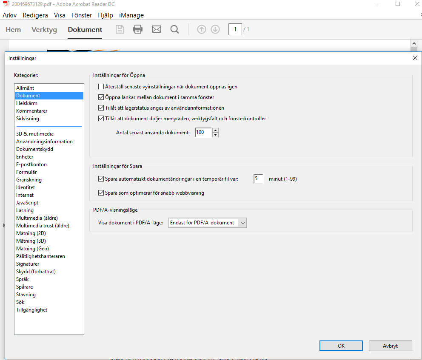This screenshot has height=360, width=422.
Task: Uncheck 'Spara som optimerar för snabb webbvisning'
Action: pyautogui.click(x=101, y=193)
